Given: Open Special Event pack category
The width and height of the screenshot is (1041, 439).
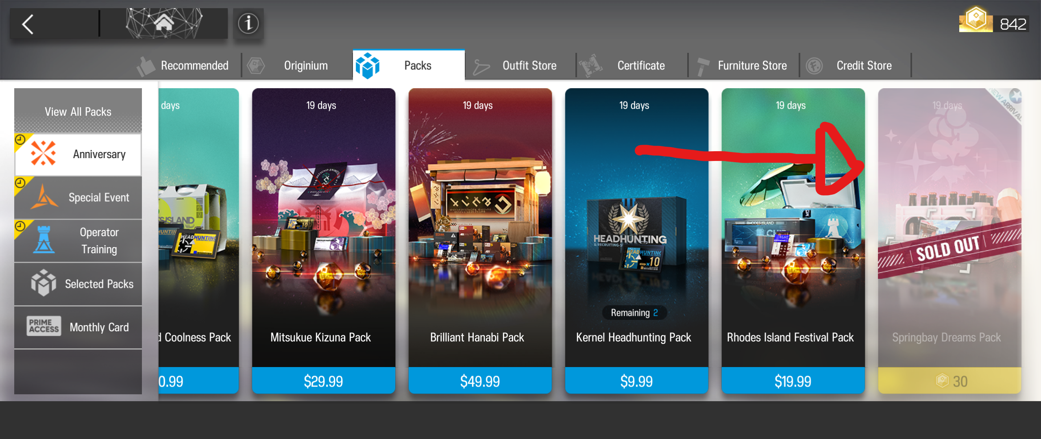Looking at the screenshot, I should pos(78,198).
